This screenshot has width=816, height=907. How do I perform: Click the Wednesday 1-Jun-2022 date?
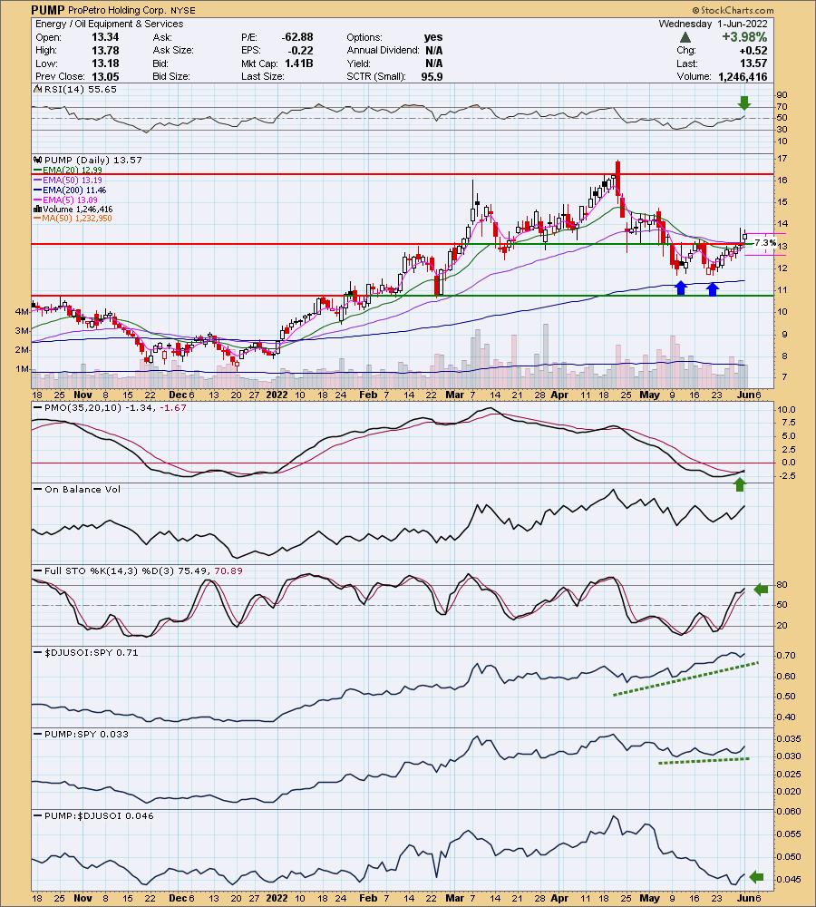713,24
